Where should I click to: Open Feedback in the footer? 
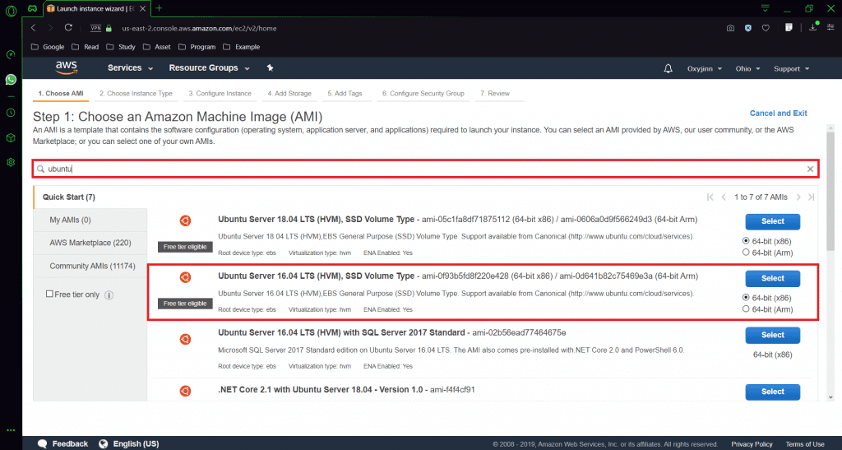63,443
